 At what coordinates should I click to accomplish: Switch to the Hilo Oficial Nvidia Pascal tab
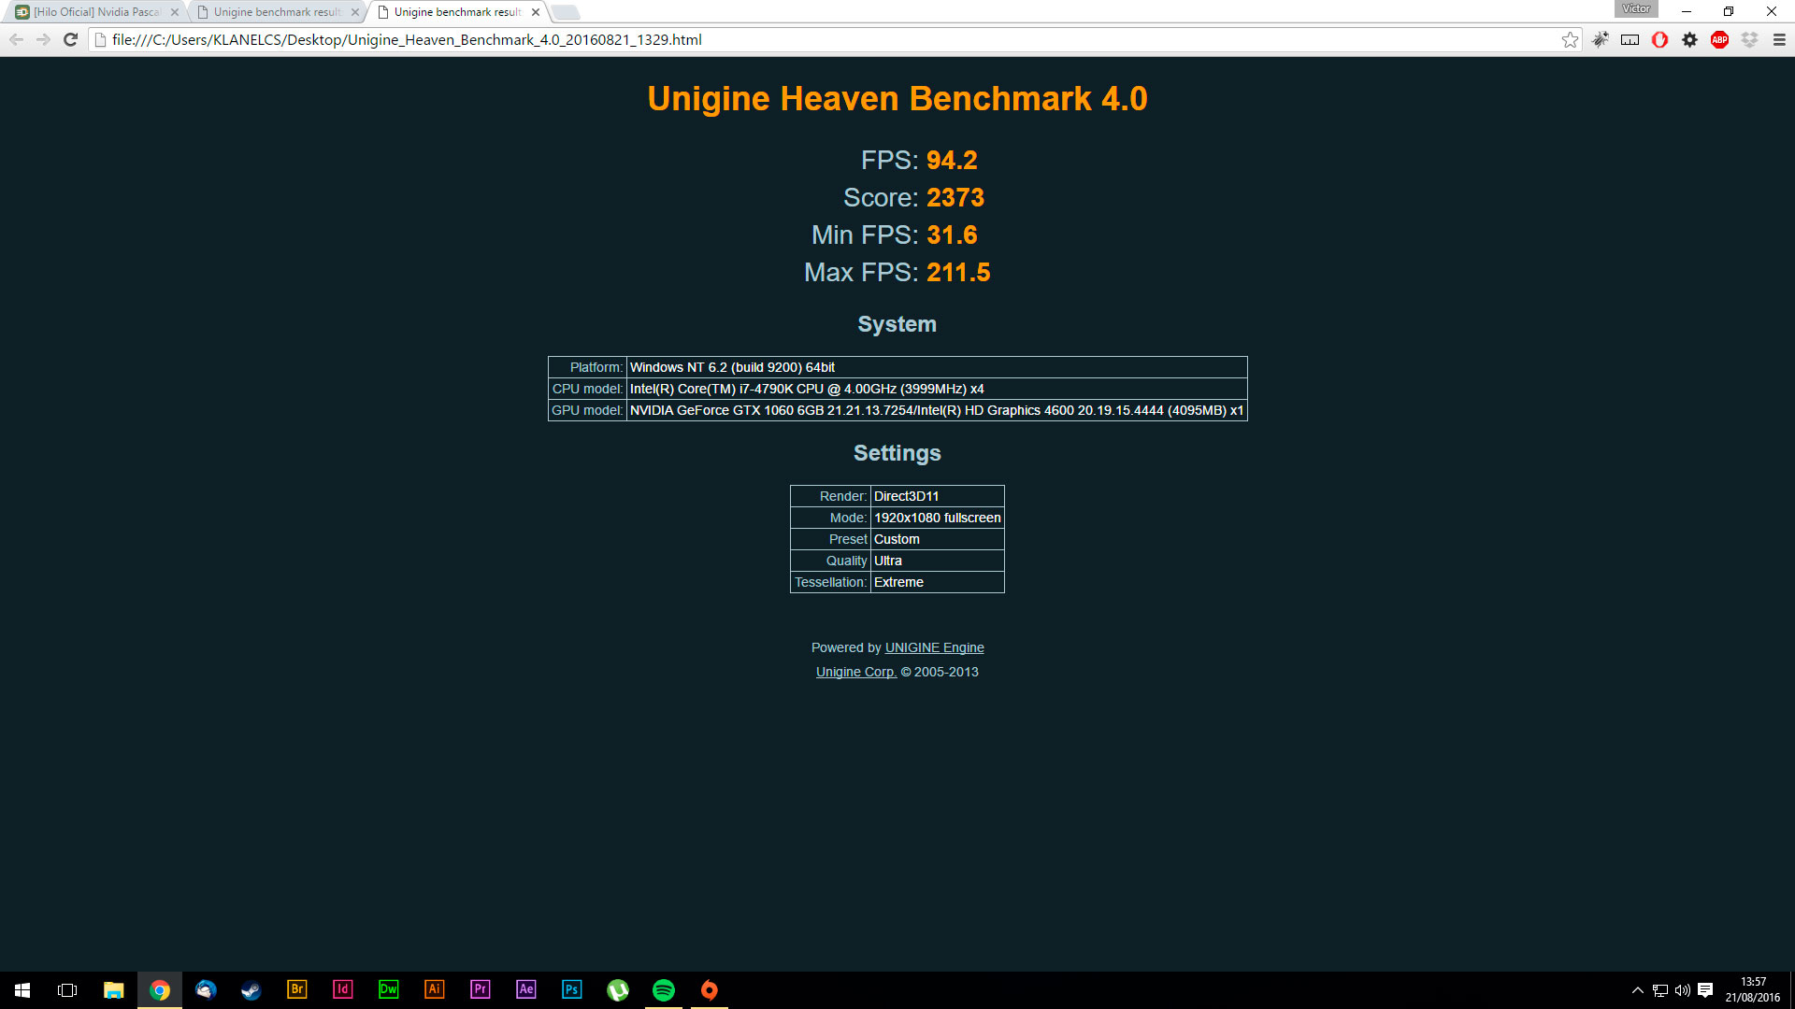pos(96,12)
